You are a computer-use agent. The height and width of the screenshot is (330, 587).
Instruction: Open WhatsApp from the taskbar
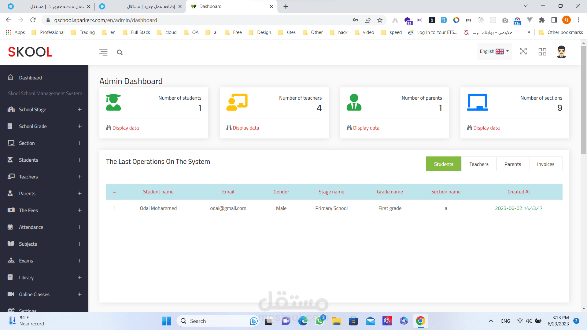pyautogui.click(x=320, y=321)
